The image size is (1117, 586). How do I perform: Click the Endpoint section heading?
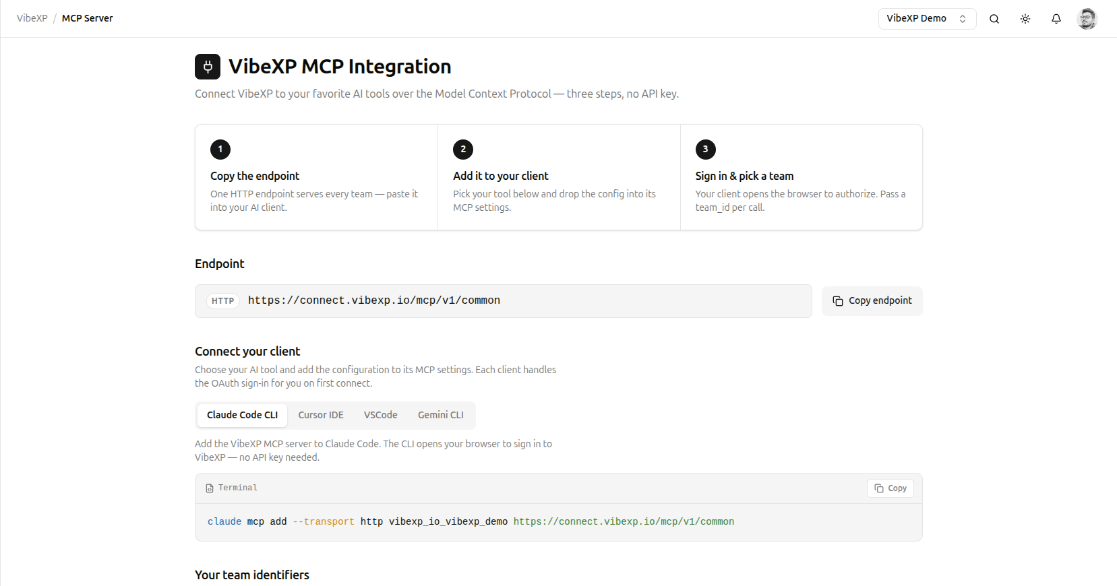point(220,263)
